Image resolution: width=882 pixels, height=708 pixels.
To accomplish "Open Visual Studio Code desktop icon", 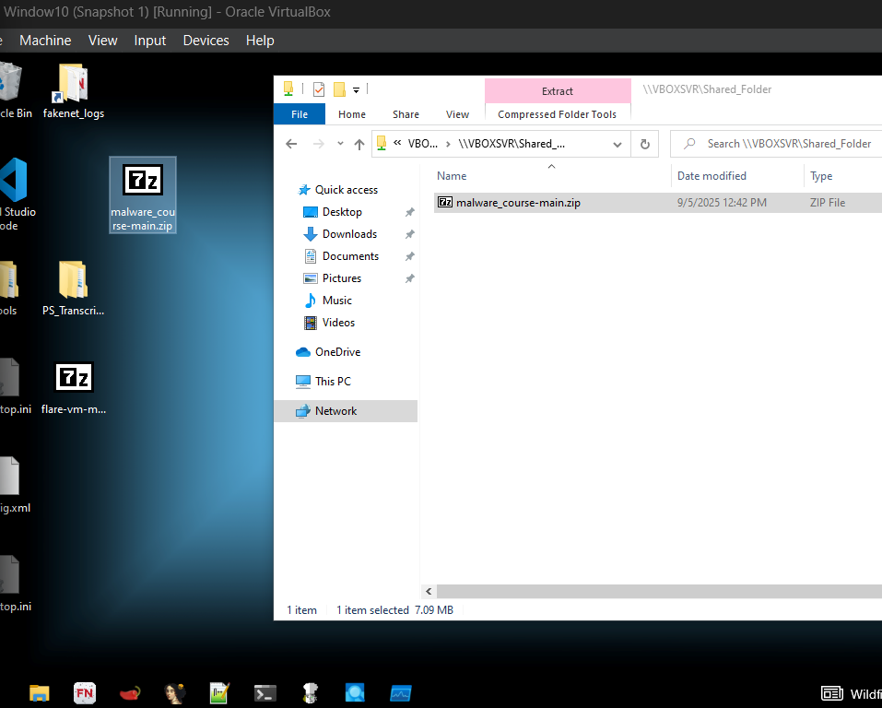I will point(16,194).
